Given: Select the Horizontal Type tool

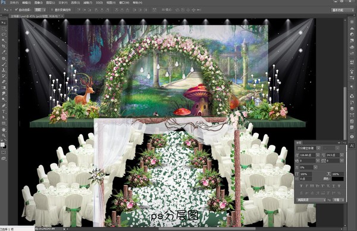Looking at the screenshot, I should pyautogui.click(x=4, y=112).
